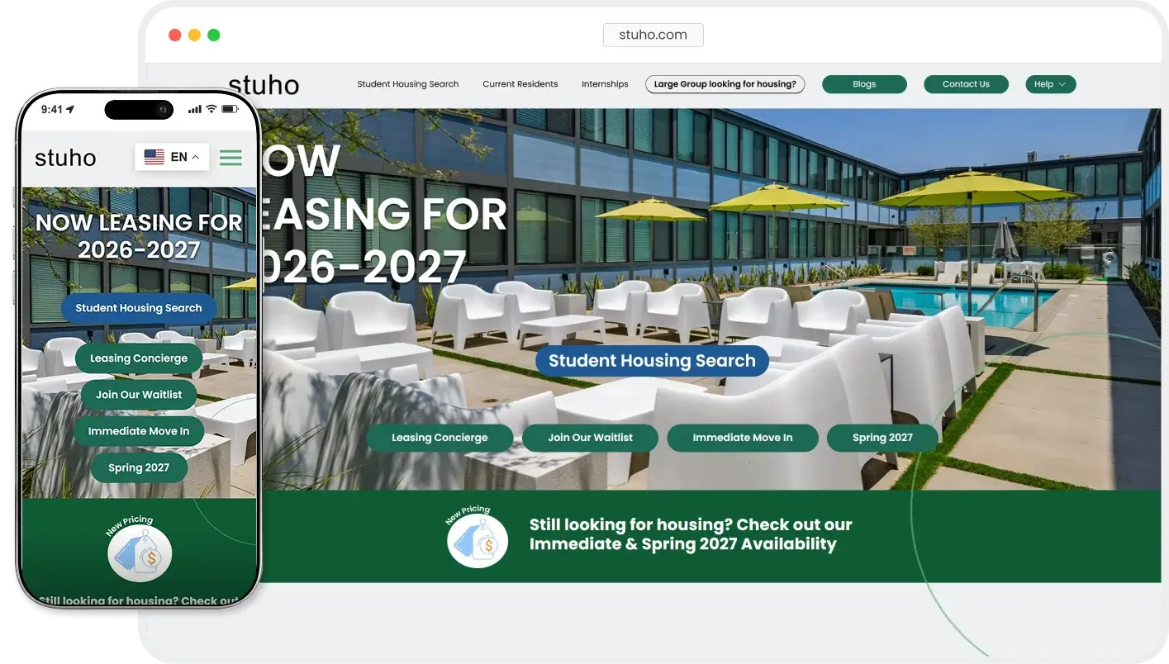This screenshot has width=1169, height=664.
Task: Open the Blogs button in the navbar
Action: pos(864,84)
